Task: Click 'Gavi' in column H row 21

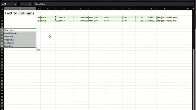Action: (129, 20)
